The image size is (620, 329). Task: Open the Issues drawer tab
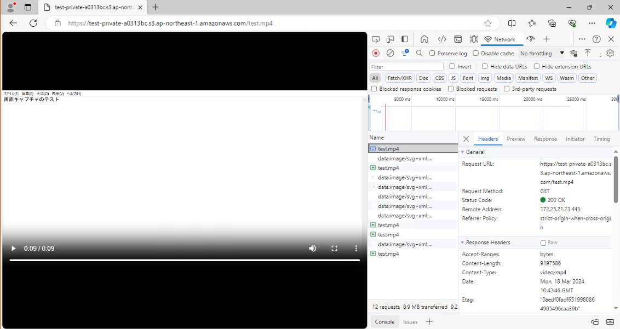410,321
